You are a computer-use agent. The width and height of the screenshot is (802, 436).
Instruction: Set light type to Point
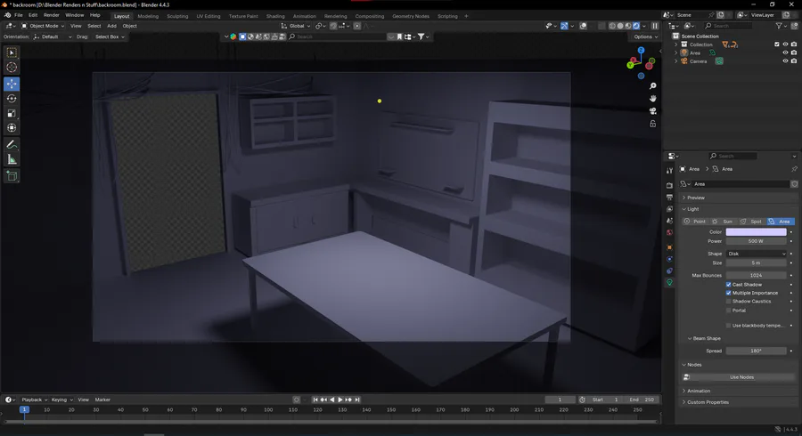pyautogui.click(x=695, y=222)
